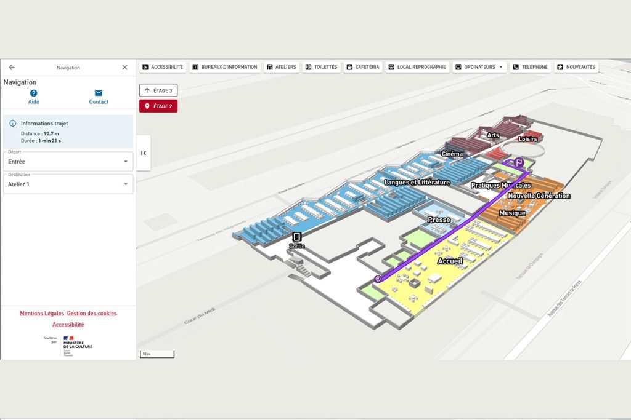Click the Accueil area on the map

(449, 261)
